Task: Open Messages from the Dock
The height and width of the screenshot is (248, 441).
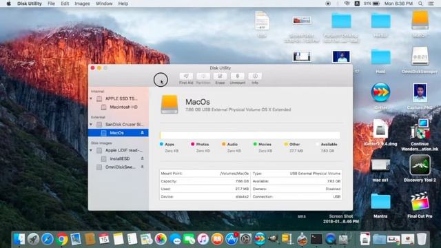Action: (175, 239)
